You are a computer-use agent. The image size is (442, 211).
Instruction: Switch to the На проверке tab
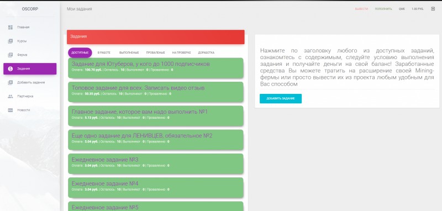tap(181, 52)
